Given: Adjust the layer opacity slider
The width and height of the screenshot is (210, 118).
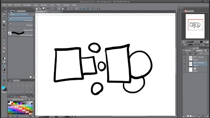Looking at the screenshot, I should click(x=199, y=51).
